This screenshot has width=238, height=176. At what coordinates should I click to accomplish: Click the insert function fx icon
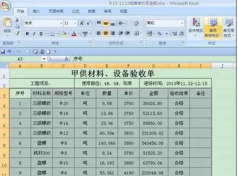coord(66,59)
